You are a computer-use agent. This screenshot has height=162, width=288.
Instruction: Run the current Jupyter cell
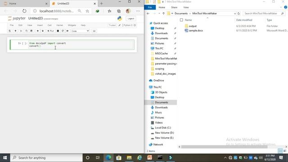[51, 31]
